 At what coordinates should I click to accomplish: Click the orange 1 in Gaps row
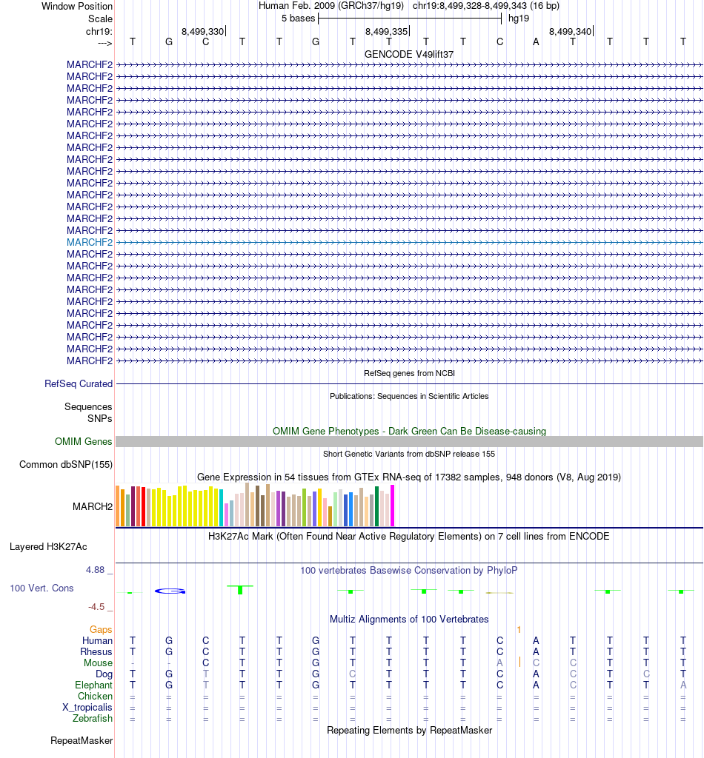click(x=519, y=629)
